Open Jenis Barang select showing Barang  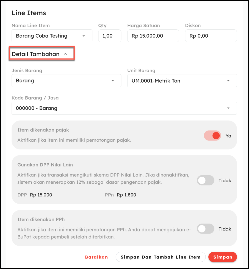[x=66, y=81]
